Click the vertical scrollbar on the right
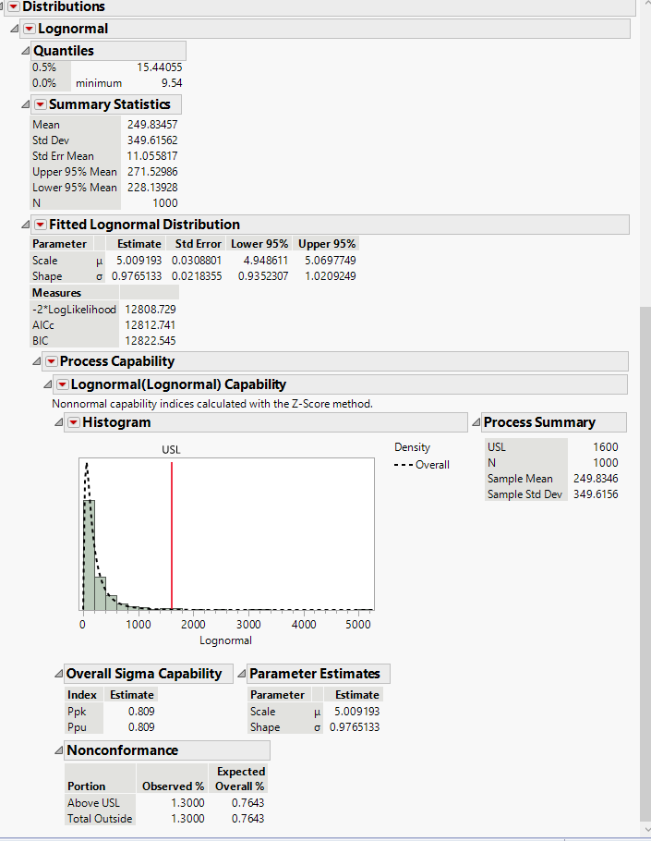The height and width of the screenshot is (841, 651). (x=644, y=555)
